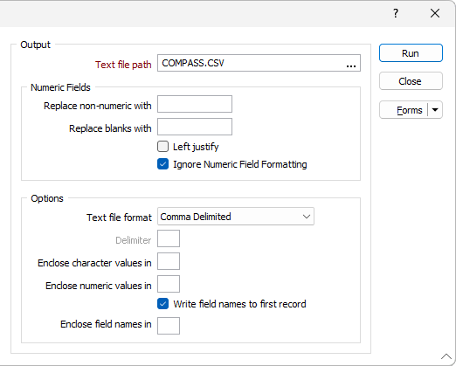Click the Enclose character values in box
Screen dimensions: 456x366
point(169,261)
